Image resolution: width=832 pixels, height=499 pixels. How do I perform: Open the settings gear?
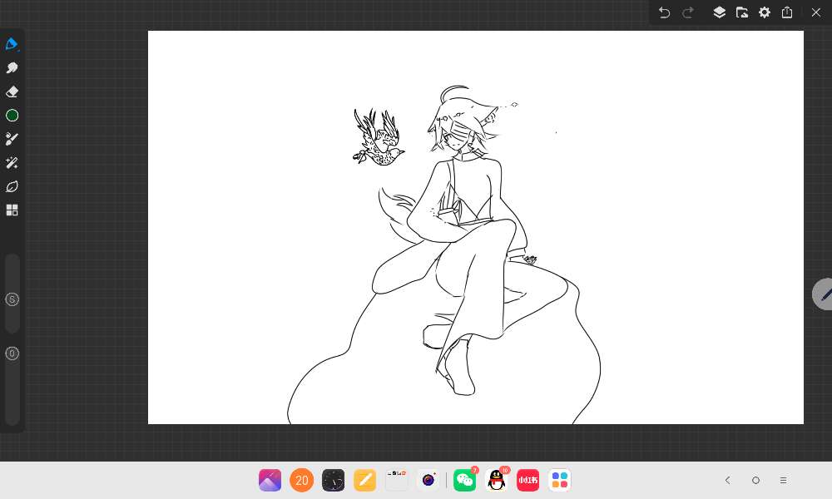(x=765, y=12)
